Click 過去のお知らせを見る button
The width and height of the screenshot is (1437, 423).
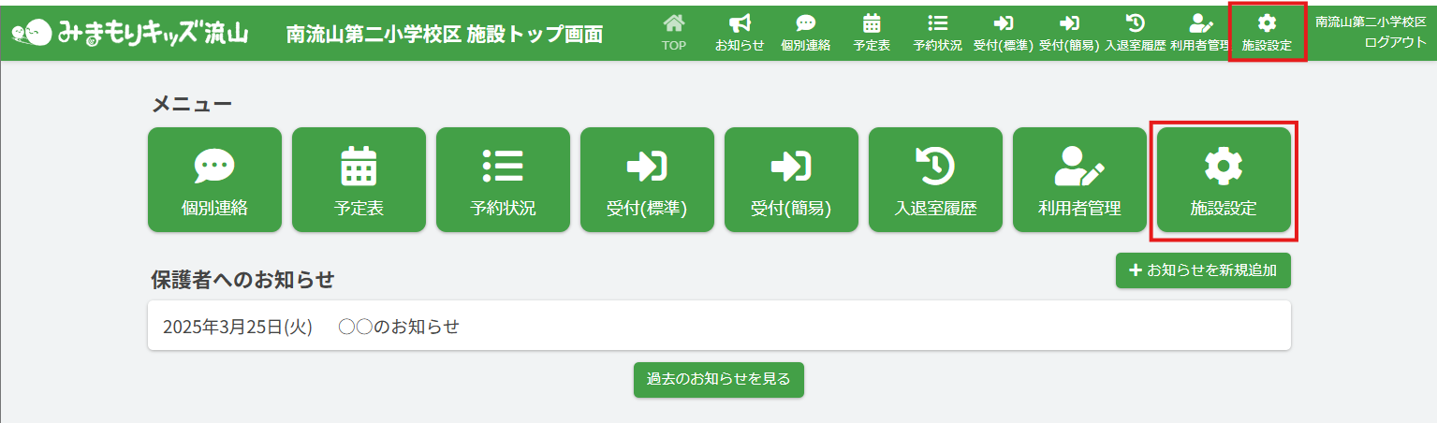718,380
